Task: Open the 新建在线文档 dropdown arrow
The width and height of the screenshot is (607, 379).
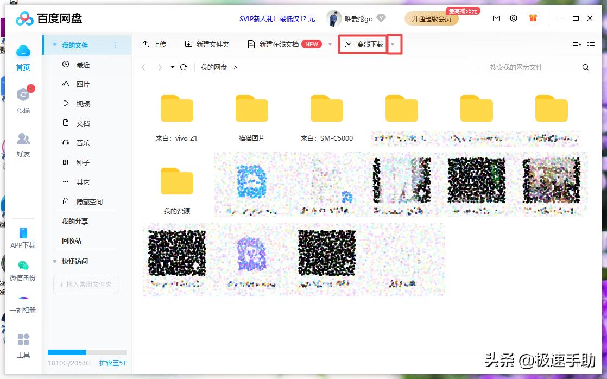Action: point(330,45)
